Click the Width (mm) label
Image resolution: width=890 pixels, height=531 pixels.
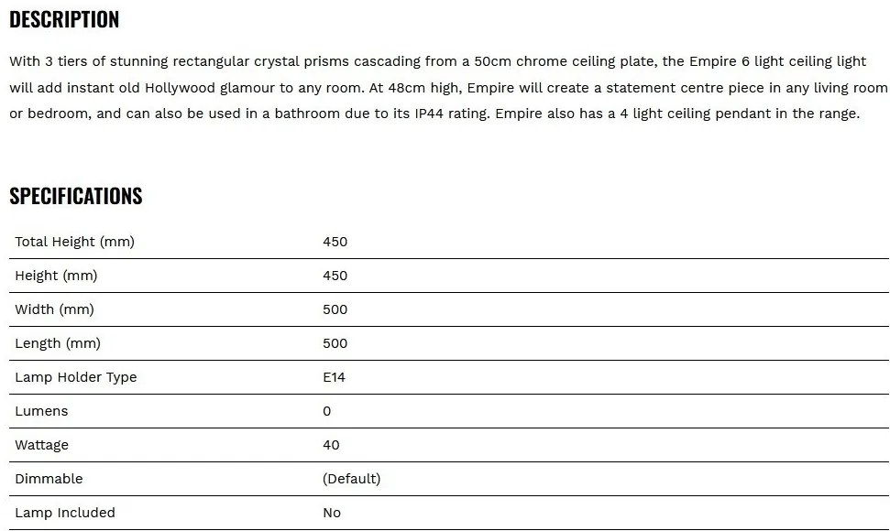click(x=54, y=310)
